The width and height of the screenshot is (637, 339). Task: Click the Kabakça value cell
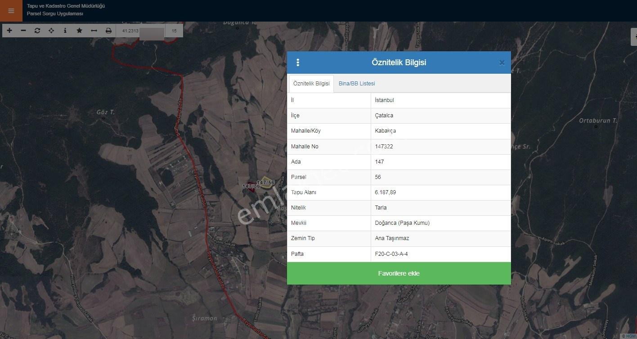(441, 131)
